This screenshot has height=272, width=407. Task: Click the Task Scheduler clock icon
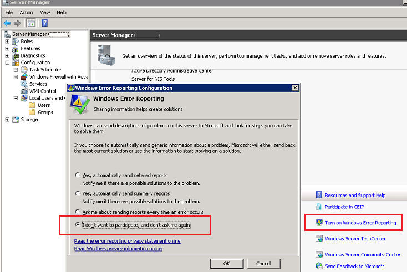(x=24, y=69)
